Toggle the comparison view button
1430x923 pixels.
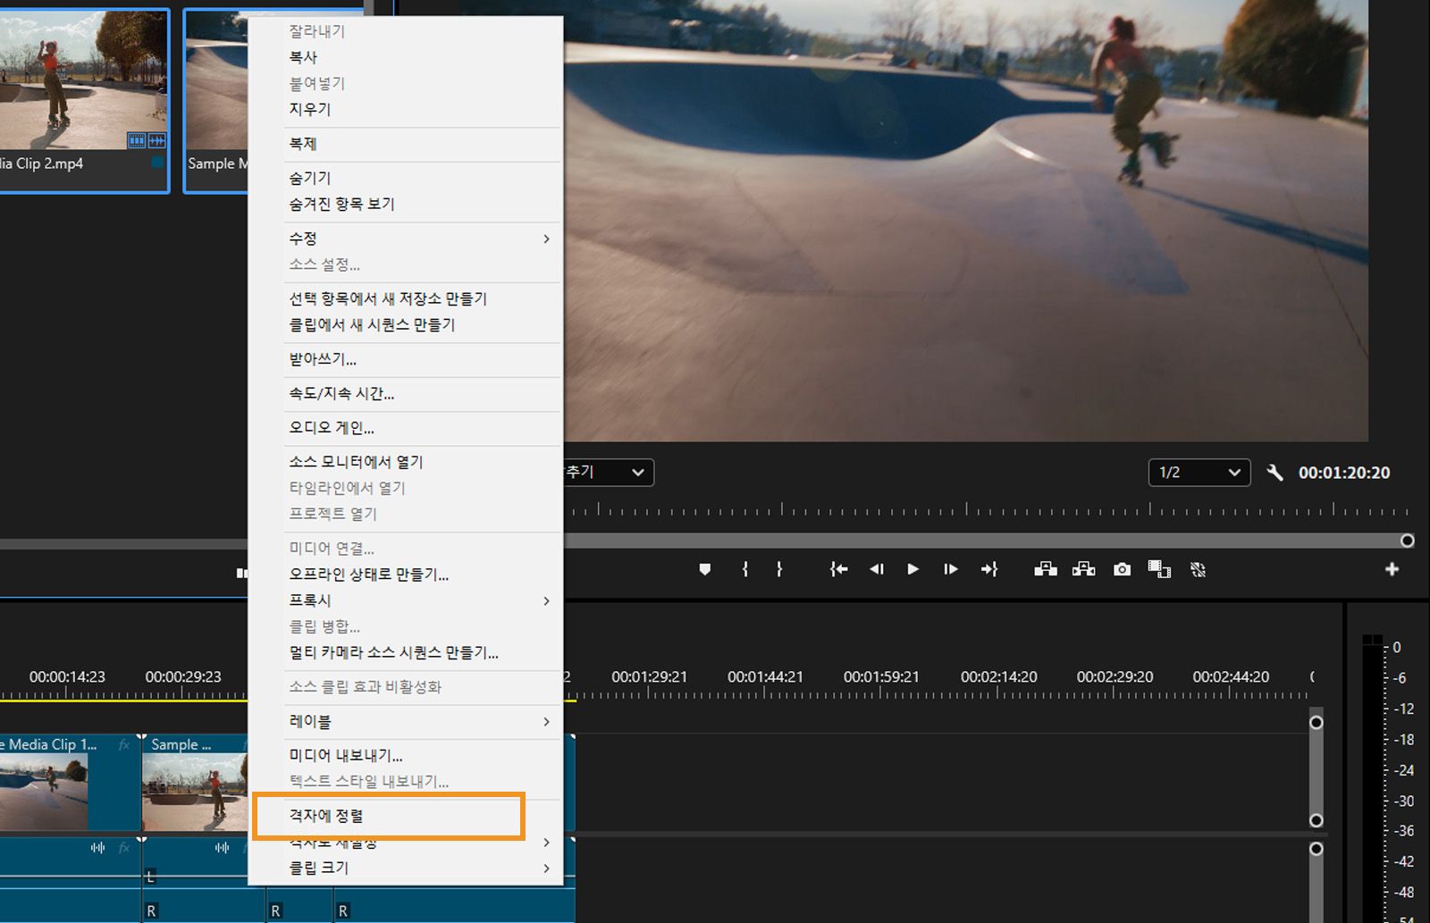tap(1159, 569)
